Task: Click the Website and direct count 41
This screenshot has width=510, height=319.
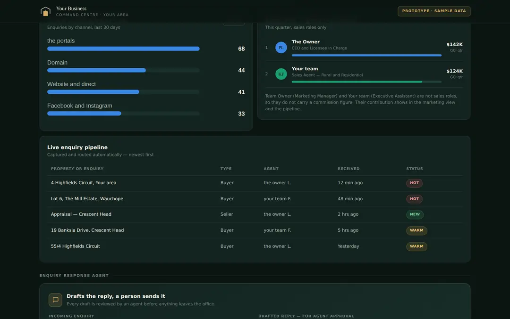Action: pos(241,92)
